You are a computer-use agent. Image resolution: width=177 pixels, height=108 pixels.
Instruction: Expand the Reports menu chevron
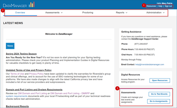pos(127,13)
